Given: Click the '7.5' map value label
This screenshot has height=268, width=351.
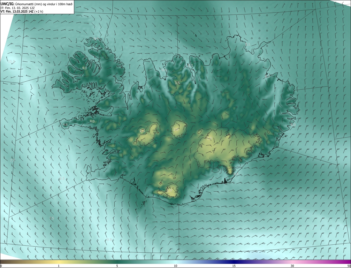Looking at the screenshot, I should [x=52, y=218].
